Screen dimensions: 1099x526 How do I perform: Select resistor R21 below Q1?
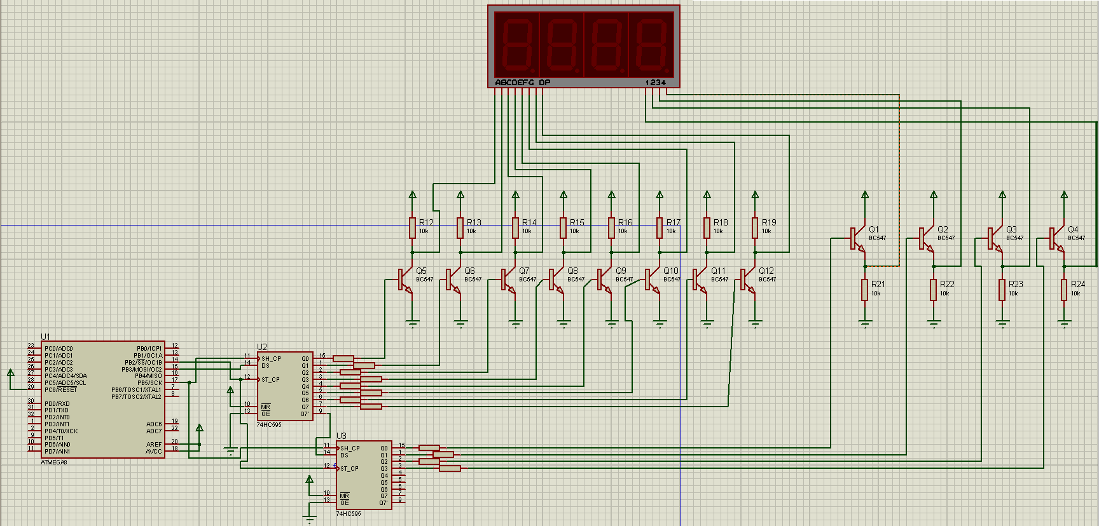point(865,290)
